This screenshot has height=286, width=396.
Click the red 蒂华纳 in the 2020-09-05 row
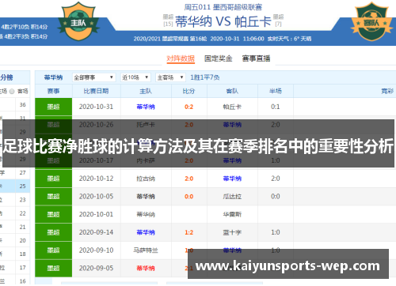click(x=146, y=268)
